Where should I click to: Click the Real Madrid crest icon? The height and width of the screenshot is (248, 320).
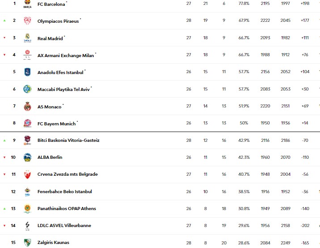click(27, 37)
